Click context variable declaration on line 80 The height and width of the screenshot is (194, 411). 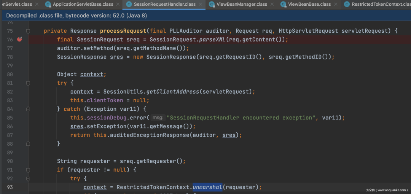point(92,74)
